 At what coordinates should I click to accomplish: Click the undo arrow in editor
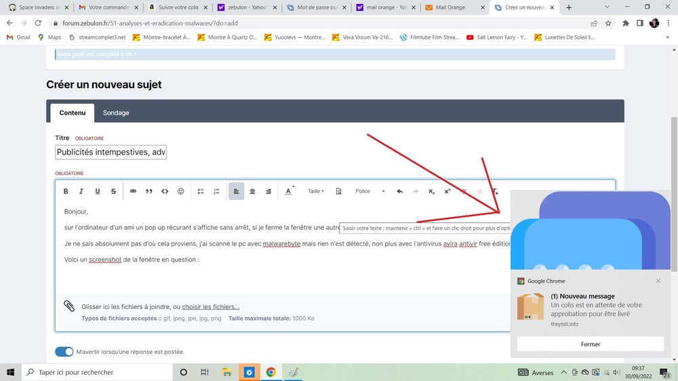point(399,191)
